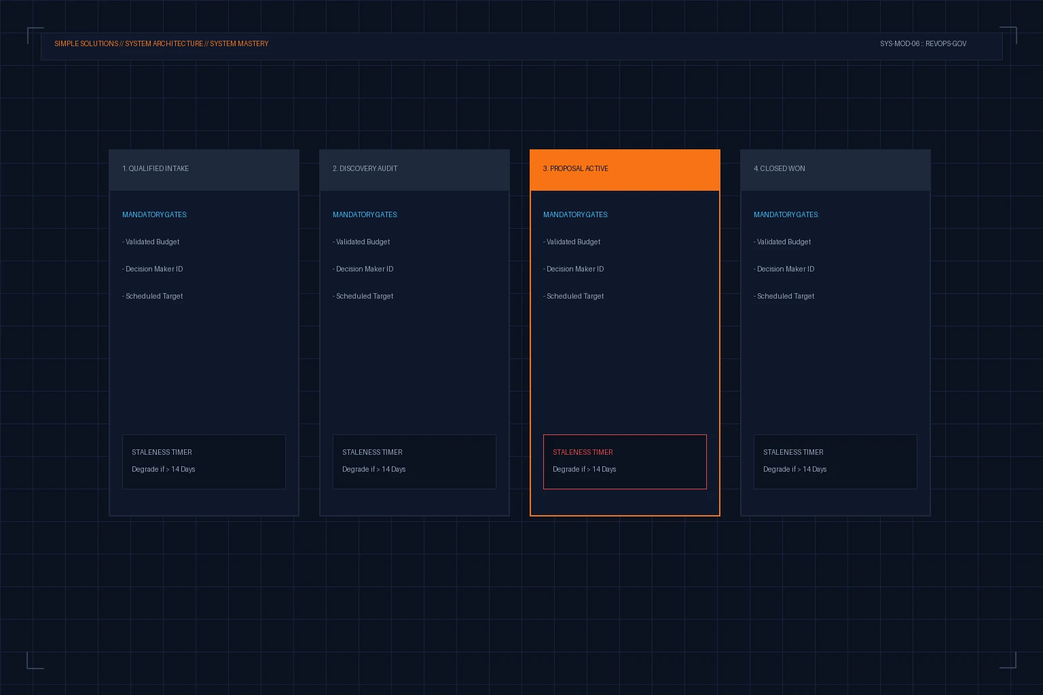Click MANDATORY GATES in Discovery Audit card

coord(365,214)
